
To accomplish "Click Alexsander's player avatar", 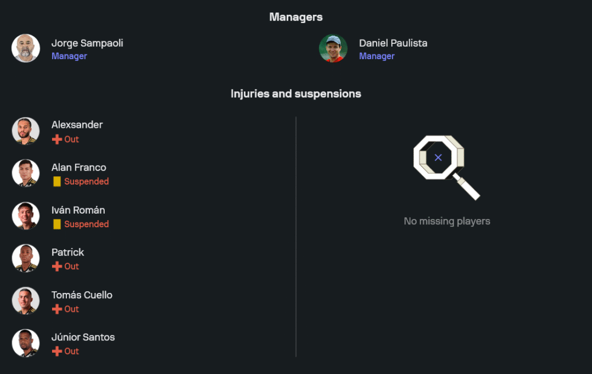I will tap(25, 131).
